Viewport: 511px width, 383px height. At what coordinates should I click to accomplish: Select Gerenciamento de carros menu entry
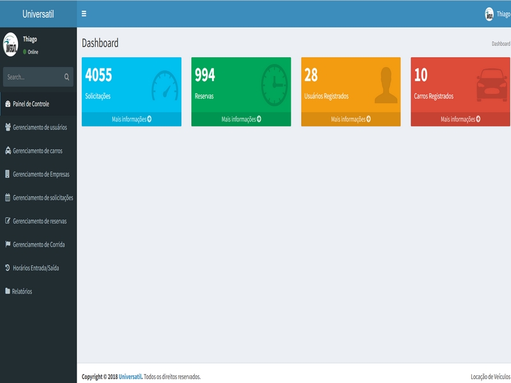coord(37,151)
